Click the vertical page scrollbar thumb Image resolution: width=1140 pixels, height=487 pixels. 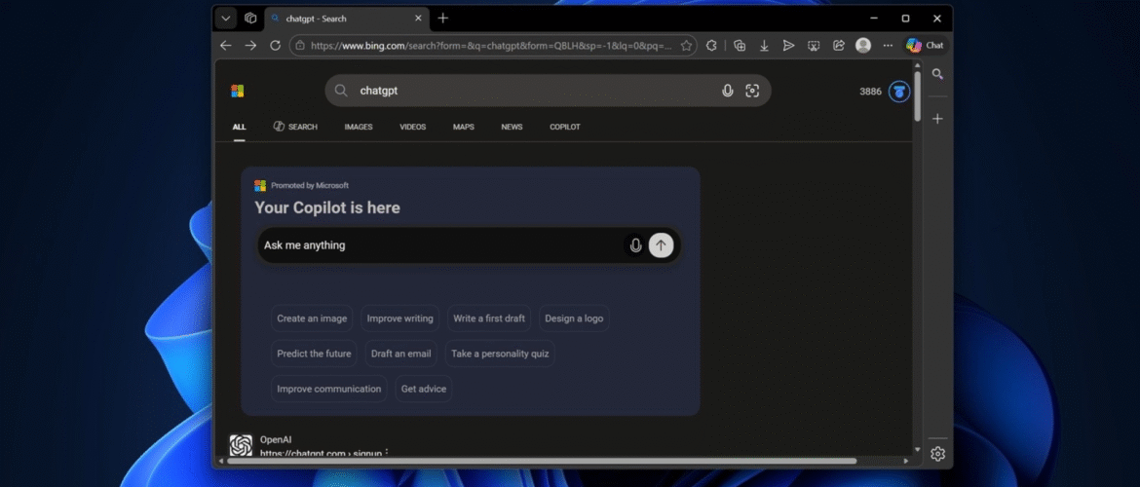[917, 96]
